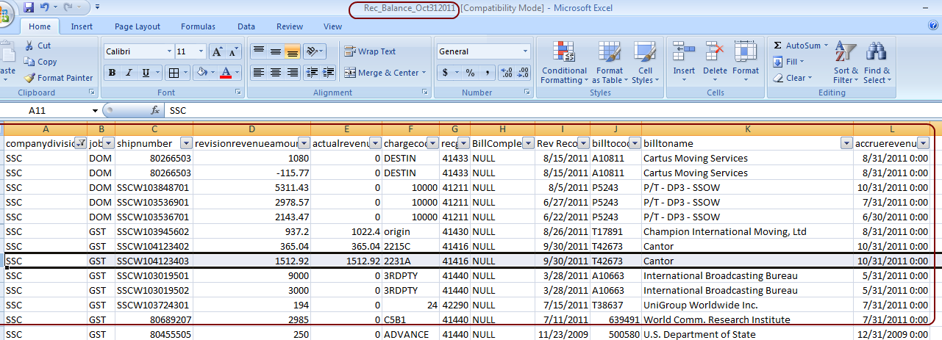The height and width of the screenshot is (340, 942).
Task: Click Decrease Decimal icon
Action: click(x=523, y=73)
